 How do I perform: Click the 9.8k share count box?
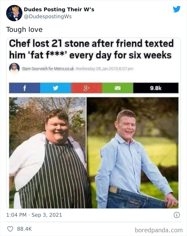pyautogui.click(x=156, y=88)
